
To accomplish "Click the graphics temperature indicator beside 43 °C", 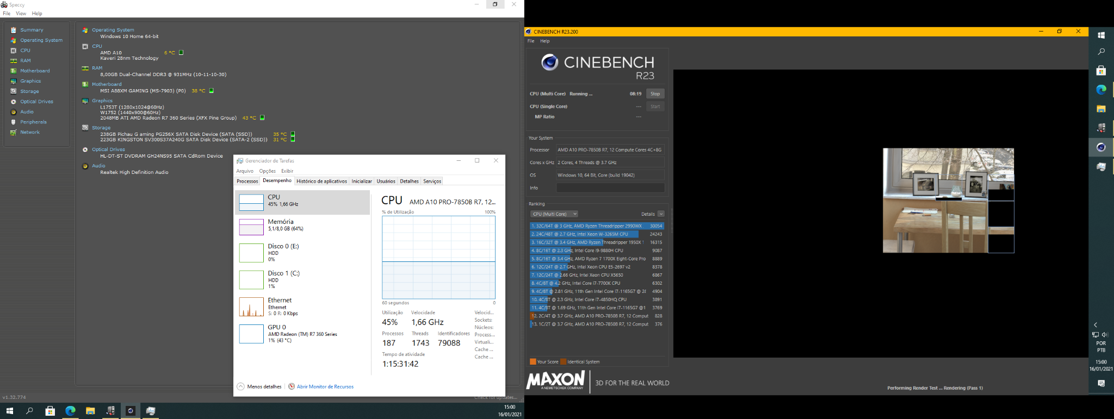I will pyautogui.click(x=262, y=118).
